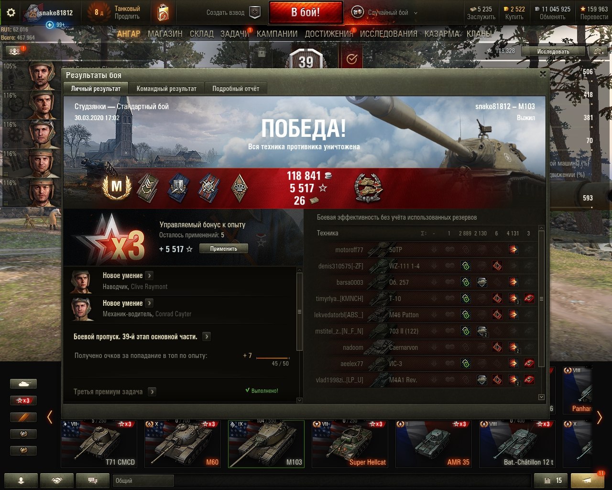
Task: Click the Mastery badge M medal
Action: (x=117, y=186)
